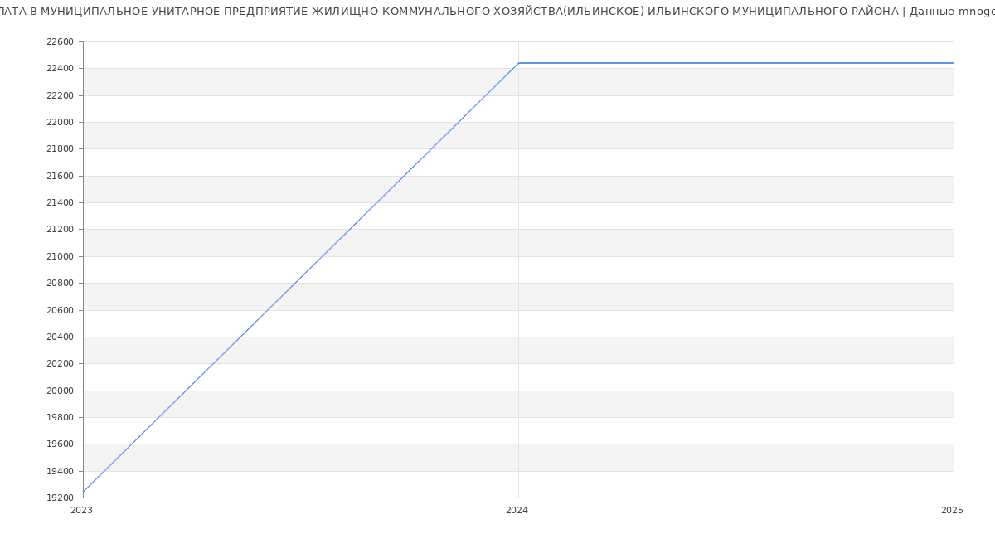Select the 22000 y-axis label
Screen dimensions: 995x539
click(60, 122)
